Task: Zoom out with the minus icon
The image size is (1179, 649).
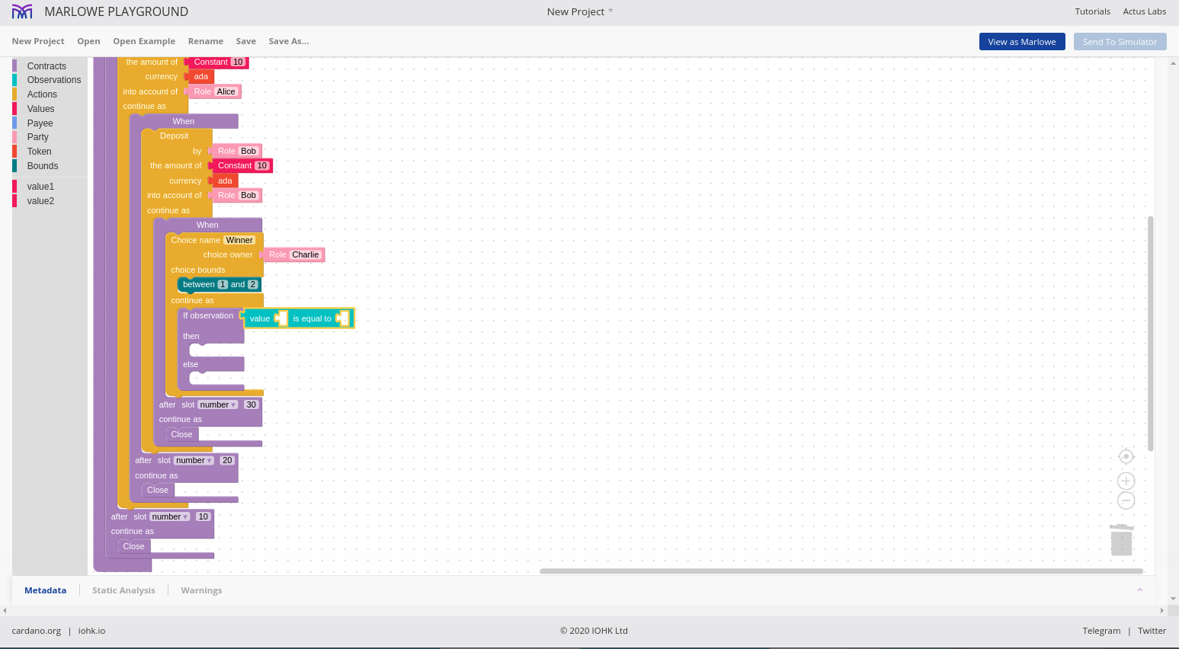Action: 1126,500
